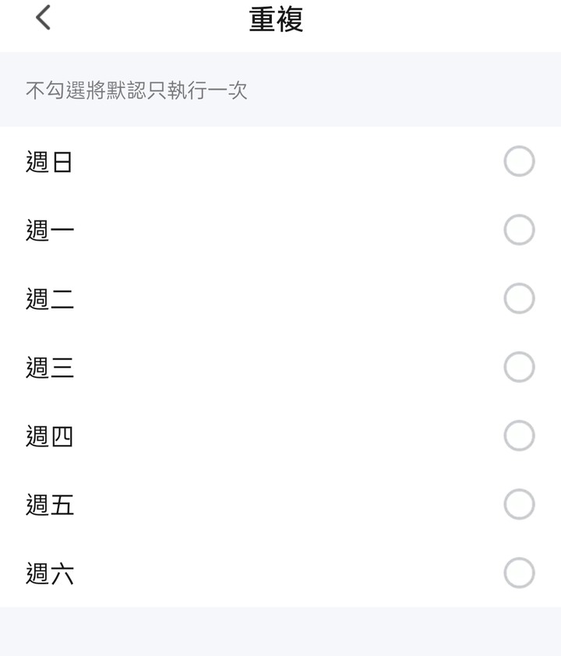Tap the 週五 row label
The height and width of the screenshot is (656, 561).
(49, 505)
